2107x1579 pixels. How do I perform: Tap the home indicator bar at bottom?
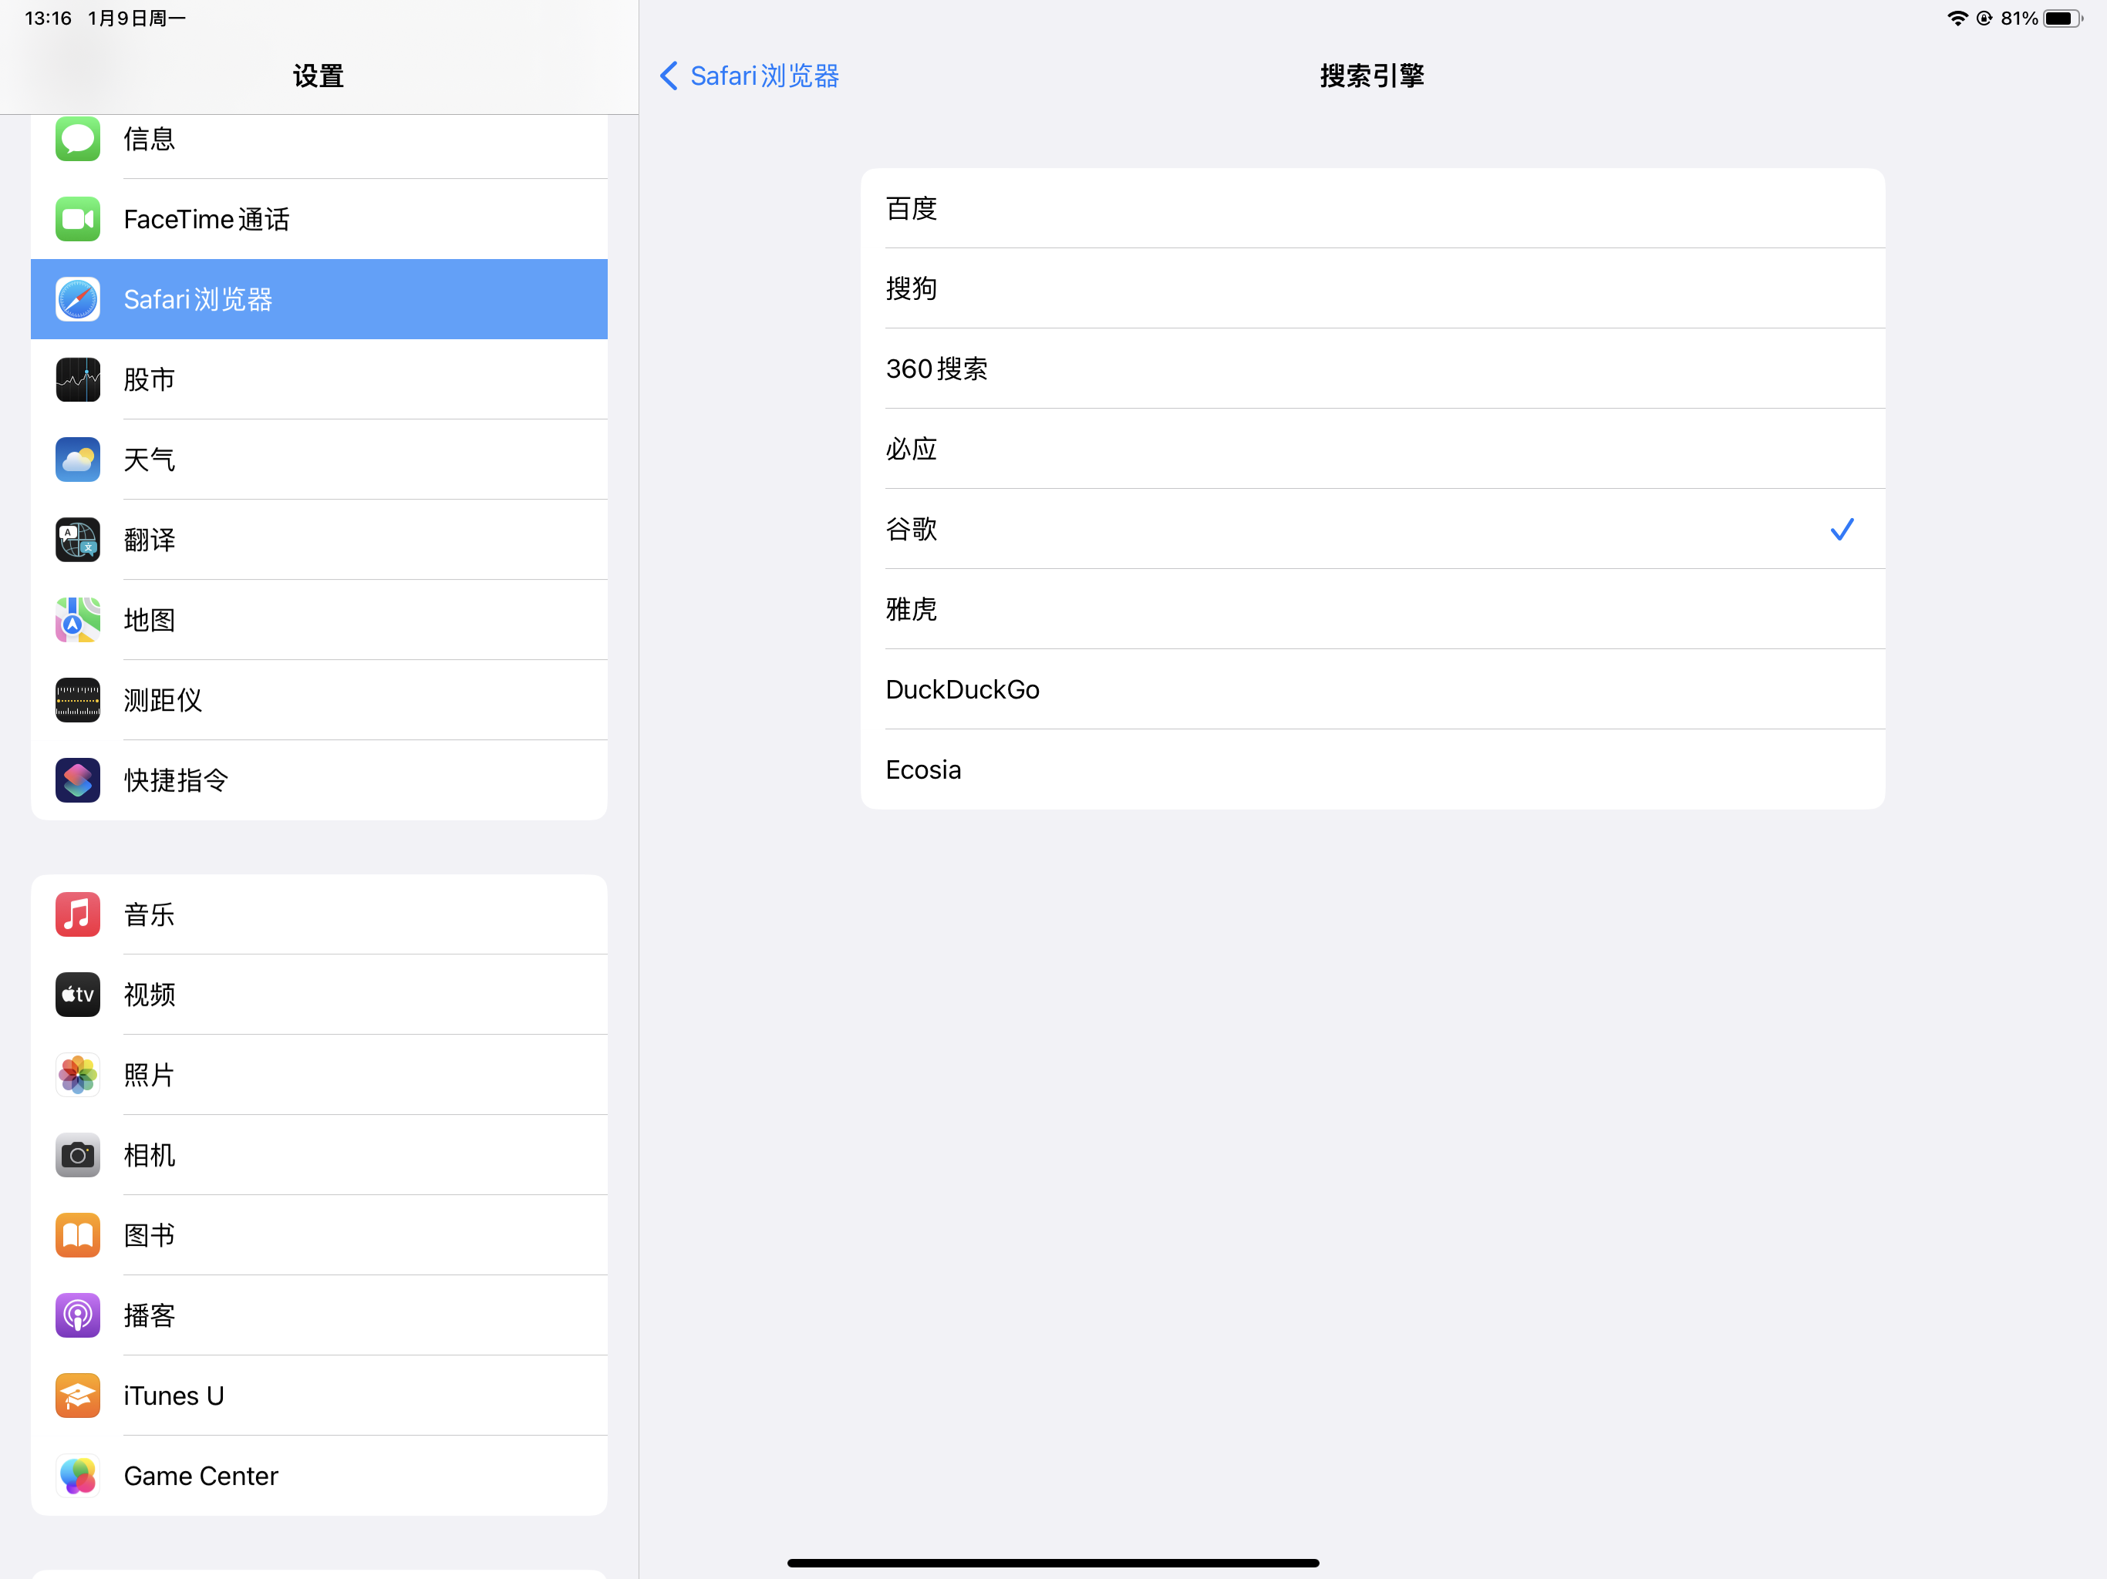[x=1053, y=1563]
